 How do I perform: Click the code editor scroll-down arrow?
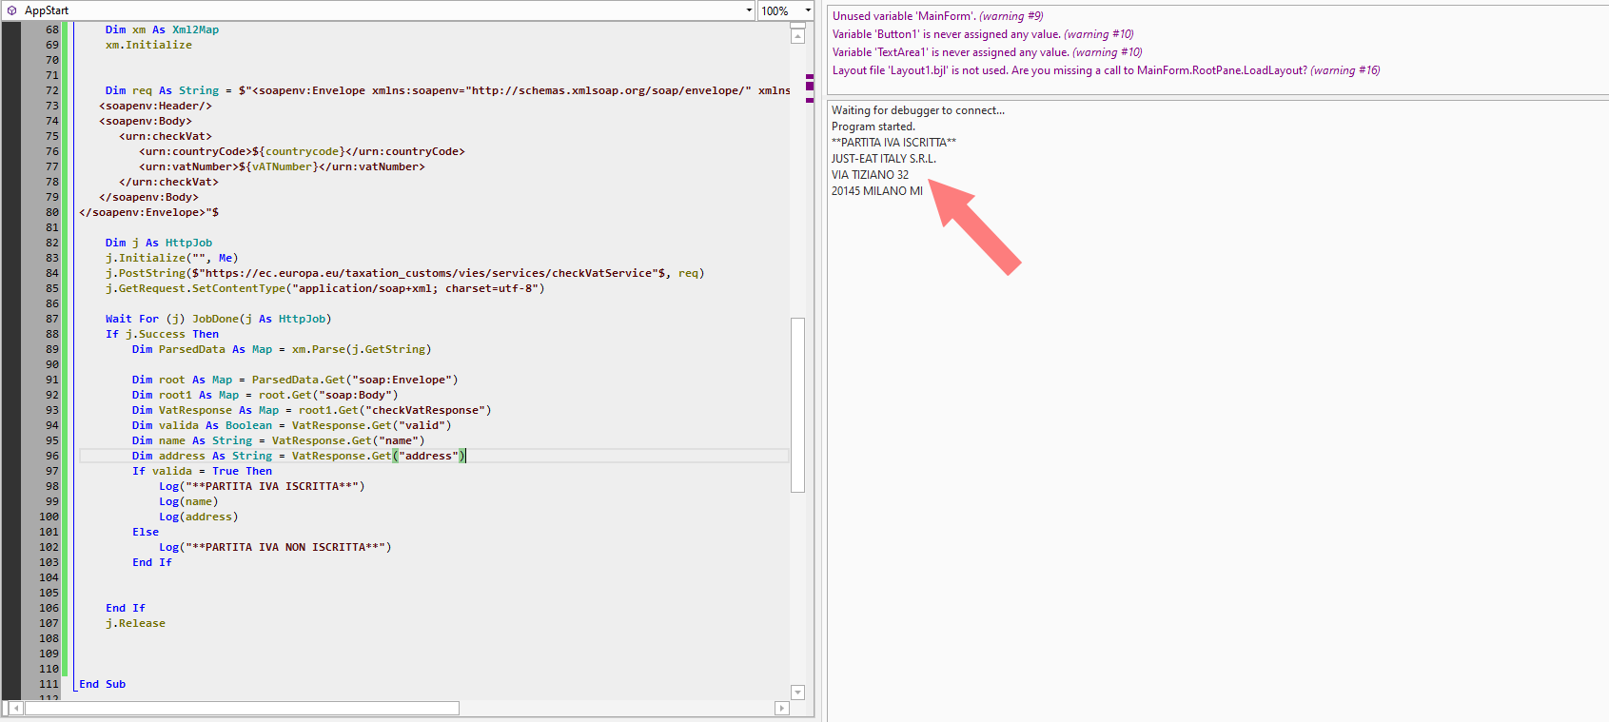pyautogui.click(x=797, y=693)
